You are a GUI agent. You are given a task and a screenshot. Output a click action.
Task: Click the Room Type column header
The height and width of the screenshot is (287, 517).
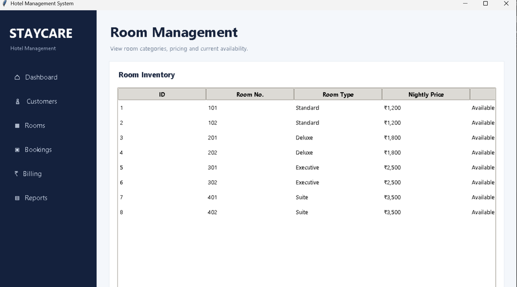coord(338,94)
